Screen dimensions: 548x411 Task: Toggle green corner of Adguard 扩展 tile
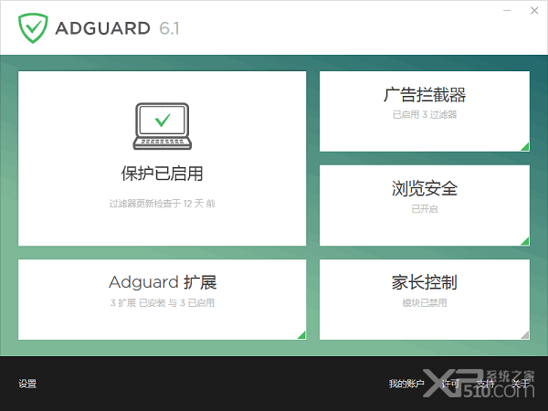[x=301, y=335]
